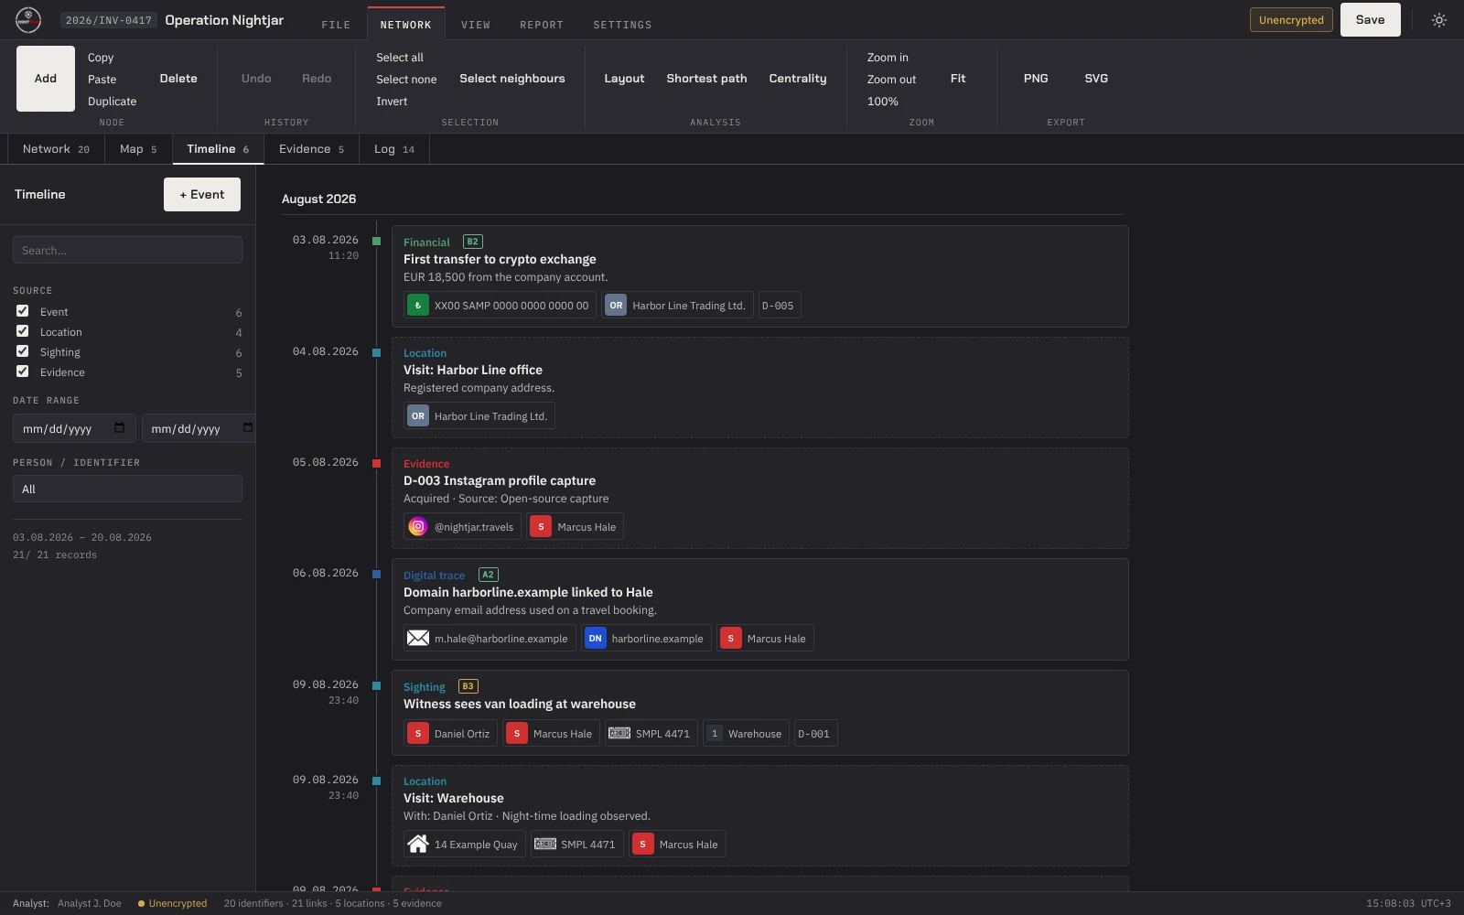Toggle the Sighting source checkbox

coord(23,351)
